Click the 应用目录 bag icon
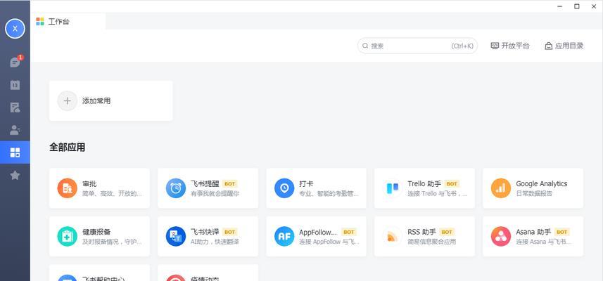Screen dimensions: 603x281 coord(549,46)
